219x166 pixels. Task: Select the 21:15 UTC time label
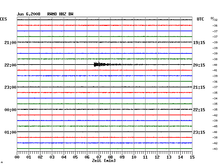click(x=199, y=87)
